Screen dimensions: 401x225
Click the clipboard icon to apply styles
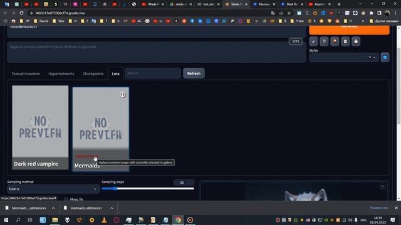[x=345, y=41]
